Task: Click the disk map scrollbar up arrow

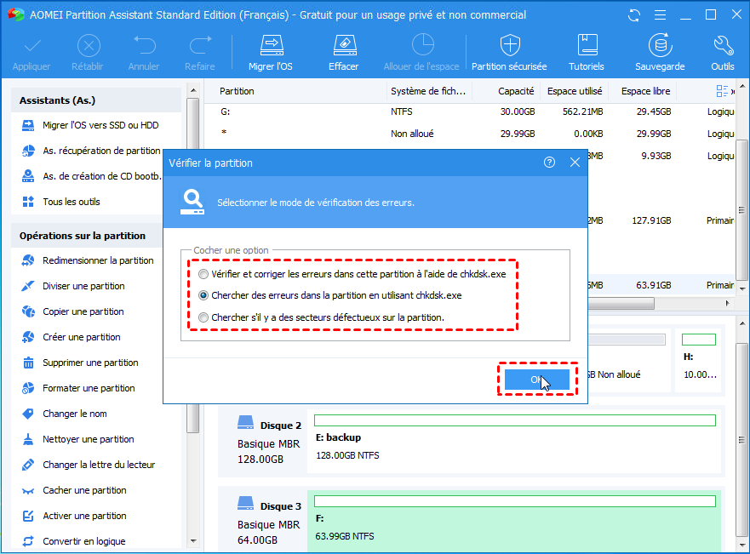Action: [x=742, y=323]
